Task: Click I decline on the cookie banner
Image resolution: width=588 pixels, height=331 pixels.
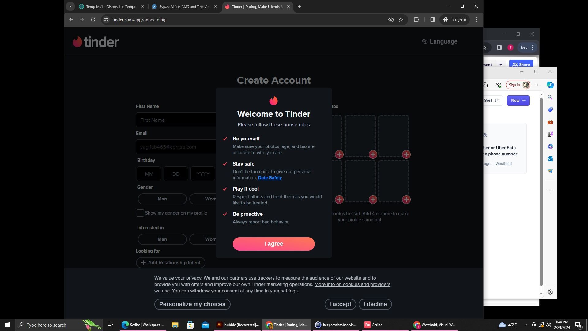Action: point(375,304)
